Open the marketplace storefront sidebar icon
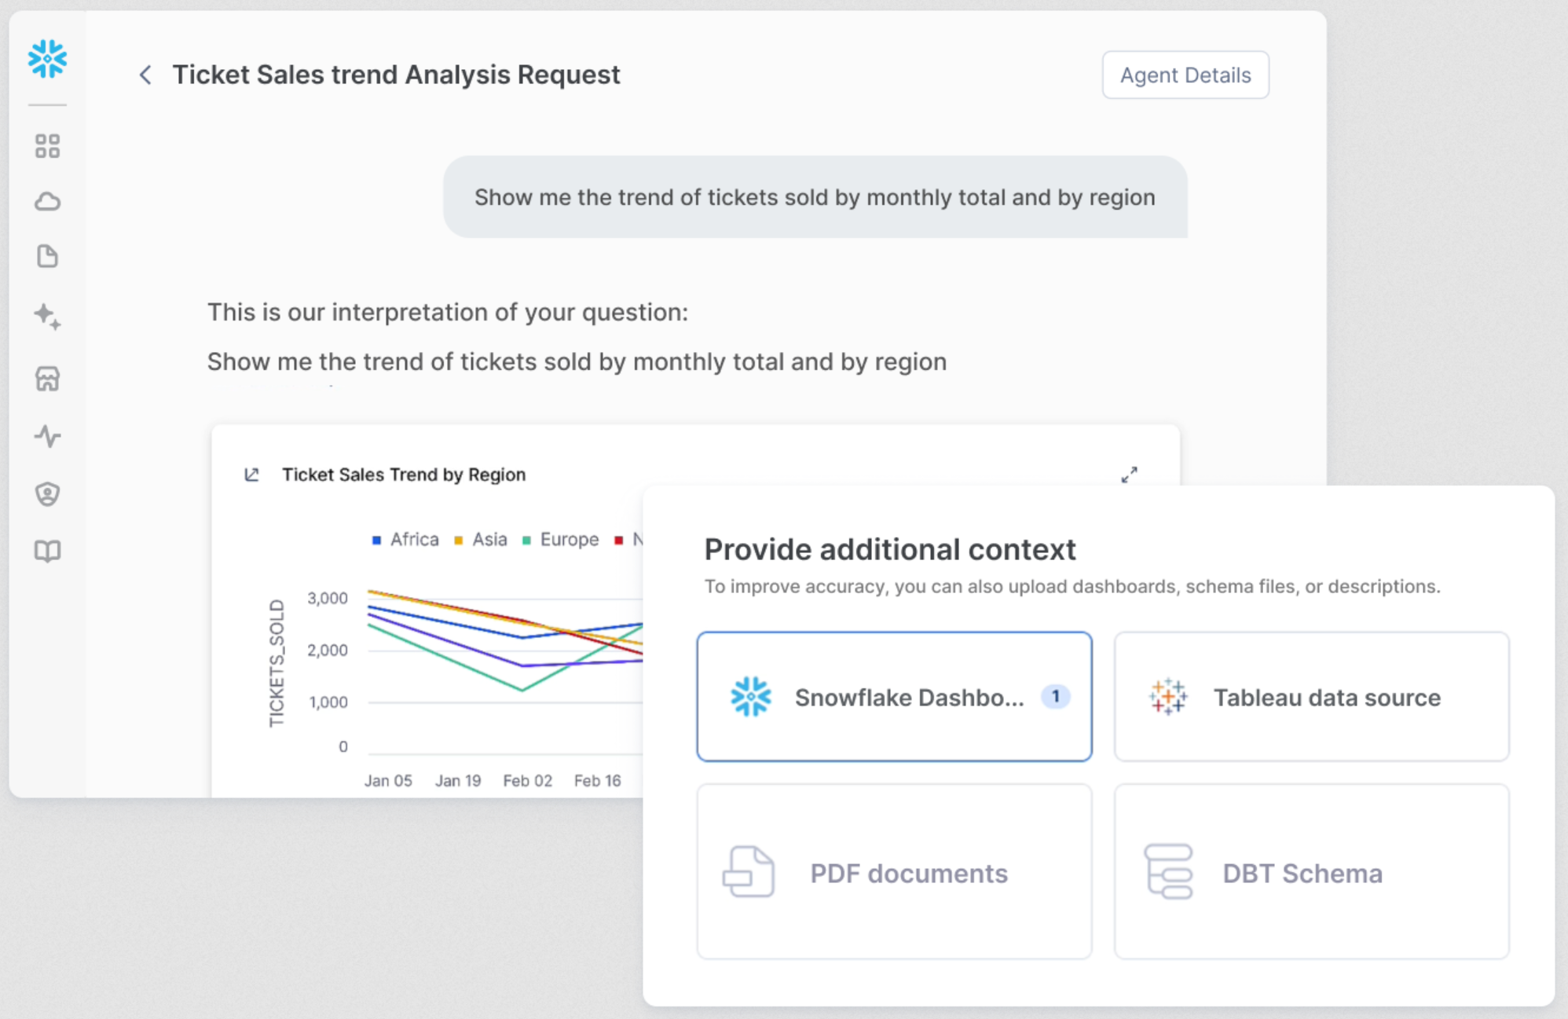Image resolution: width=1568 pixels, height=1019 pixels. point(47,379)
